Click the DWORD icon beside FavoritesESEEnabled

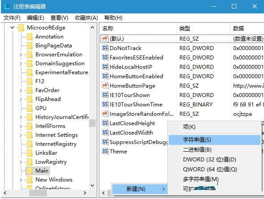pos(105,57)
